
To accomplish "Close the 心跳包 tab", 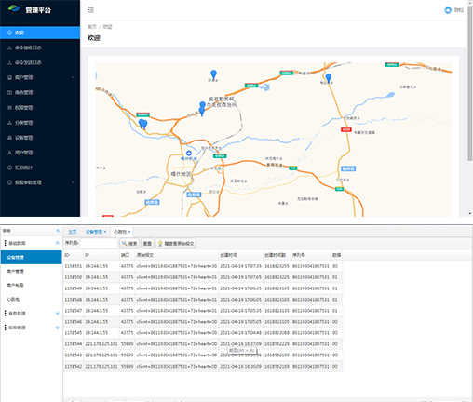I will click(129, 232).
